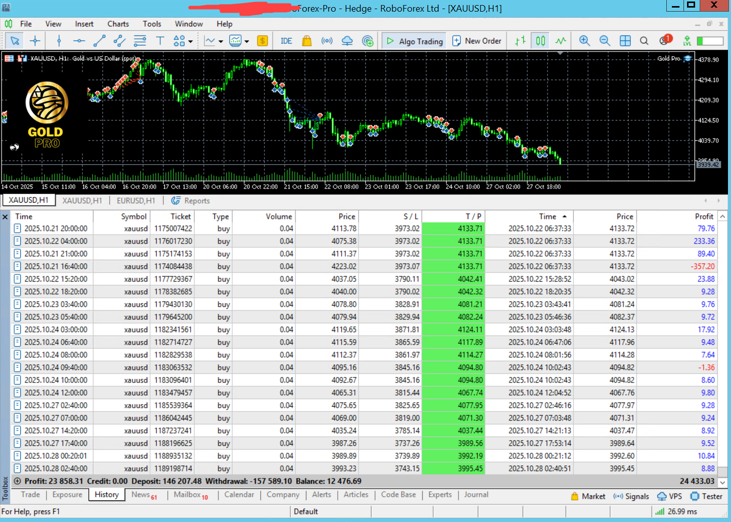
Task: Switch to the EURUSD,H1 chart tab
Action: pos(135,201)
